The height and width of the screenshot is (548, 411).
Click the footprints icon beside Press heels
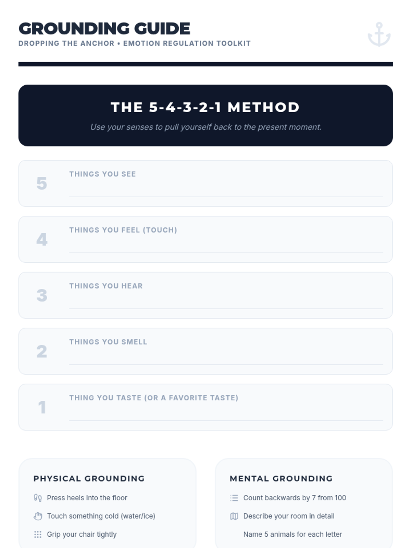point(38,498)
